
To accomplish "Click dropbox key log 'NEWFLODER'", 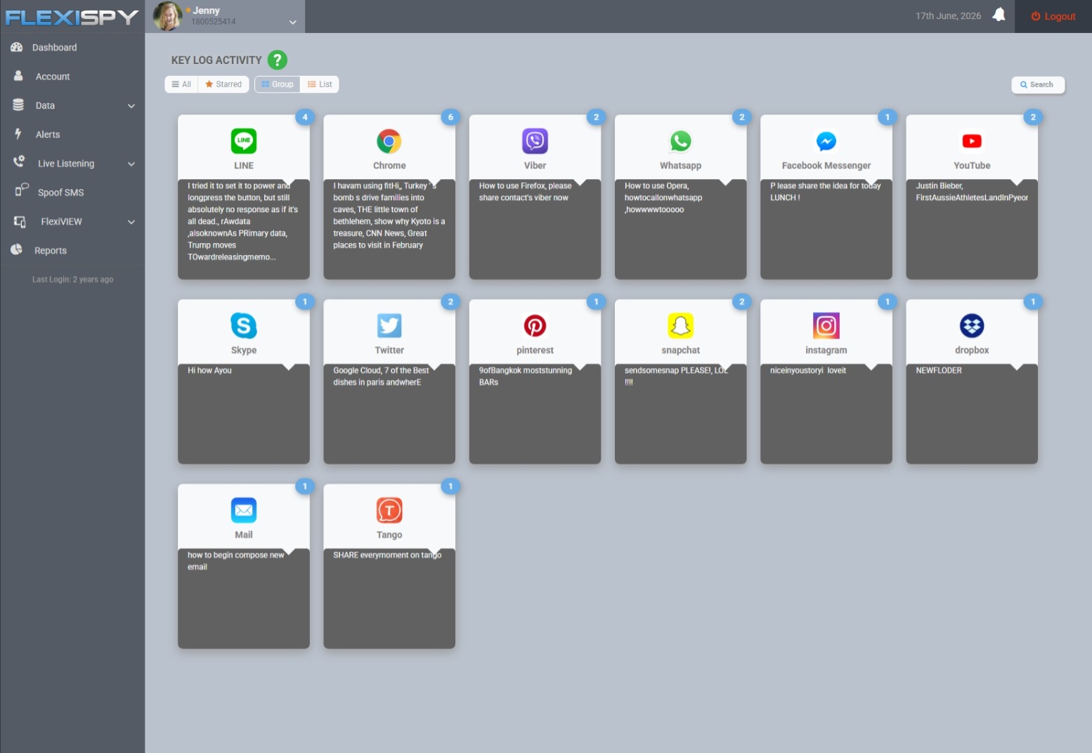I will (939, 370).
